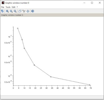Click the x-axis tick label 20
Viewport: 104px width, 100px height.
(35, 88)
